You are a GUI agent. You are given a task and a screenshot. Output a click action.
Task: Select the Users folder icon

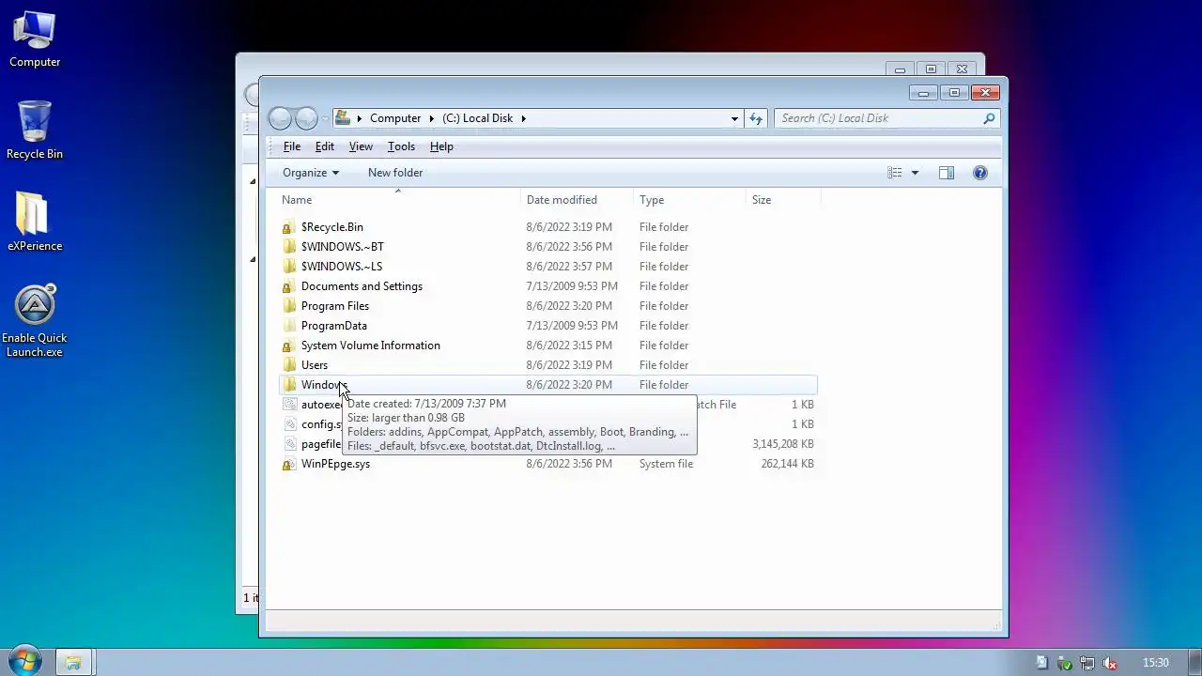pyautogui.click(x=289, y=365)
